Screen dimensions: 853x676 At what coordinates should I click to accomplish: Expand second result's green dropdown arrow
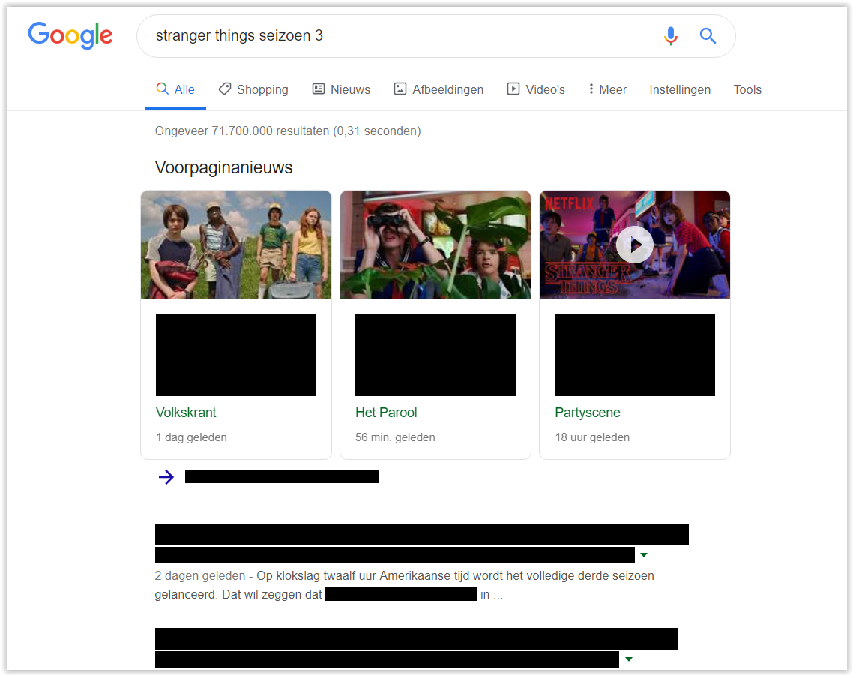[629, 659]
